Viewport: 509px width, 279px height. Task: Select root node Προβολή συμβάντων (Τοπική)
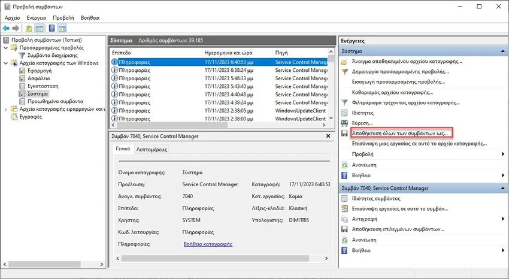pyautogui.click(x=47, y=40)
